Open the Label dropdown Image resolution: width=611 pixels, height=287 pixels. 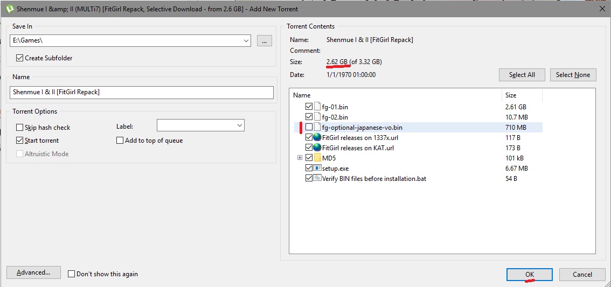(x=239, y=125)
